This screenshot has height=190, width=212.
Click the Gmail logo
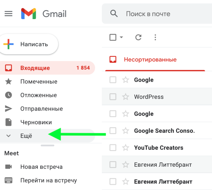point(43,14)
